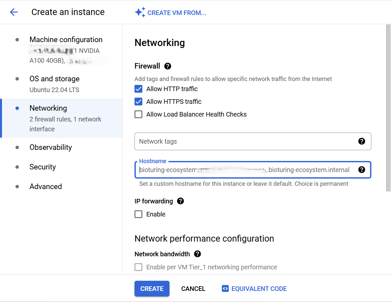
Task: Open the Firewall help icon
Action: pos(168,66)
